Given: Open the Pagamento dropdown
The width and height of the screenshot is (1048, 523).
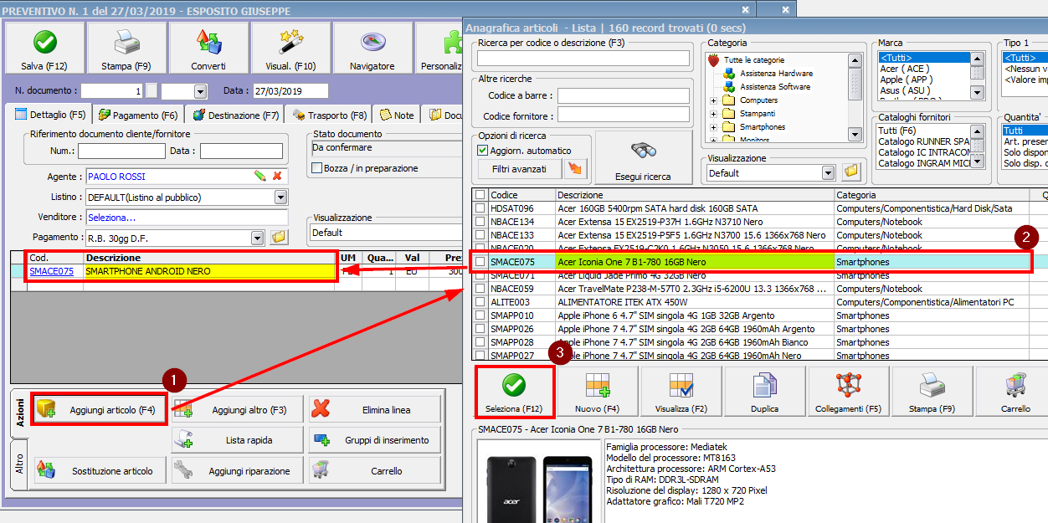Looking at the screenshot, I should tap(258, 238).
